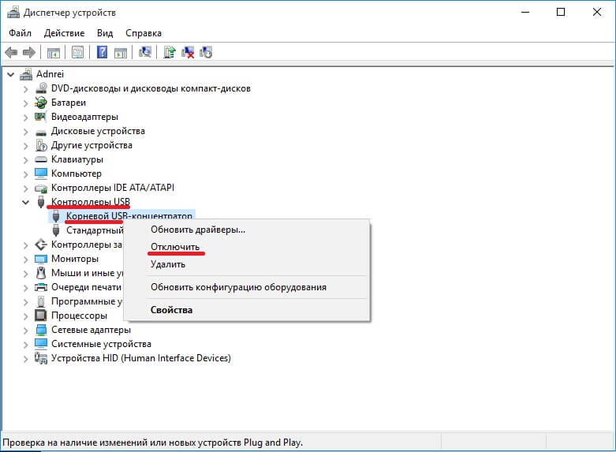Expand the Батареи node
Image resolution: width=616 pixels, height=452 pixels.
tap(25, 103)
